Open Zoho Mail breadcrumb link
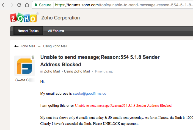The image size is (193, 130). point(28,46)
